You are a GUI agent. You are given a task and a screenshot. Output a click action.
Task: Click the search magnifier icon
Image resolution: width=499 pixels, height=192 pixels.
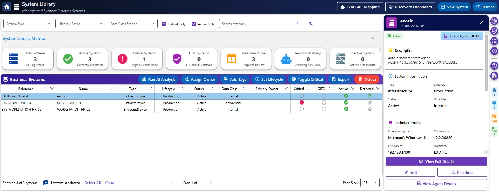pyautogui.click(x=297, y=24)
